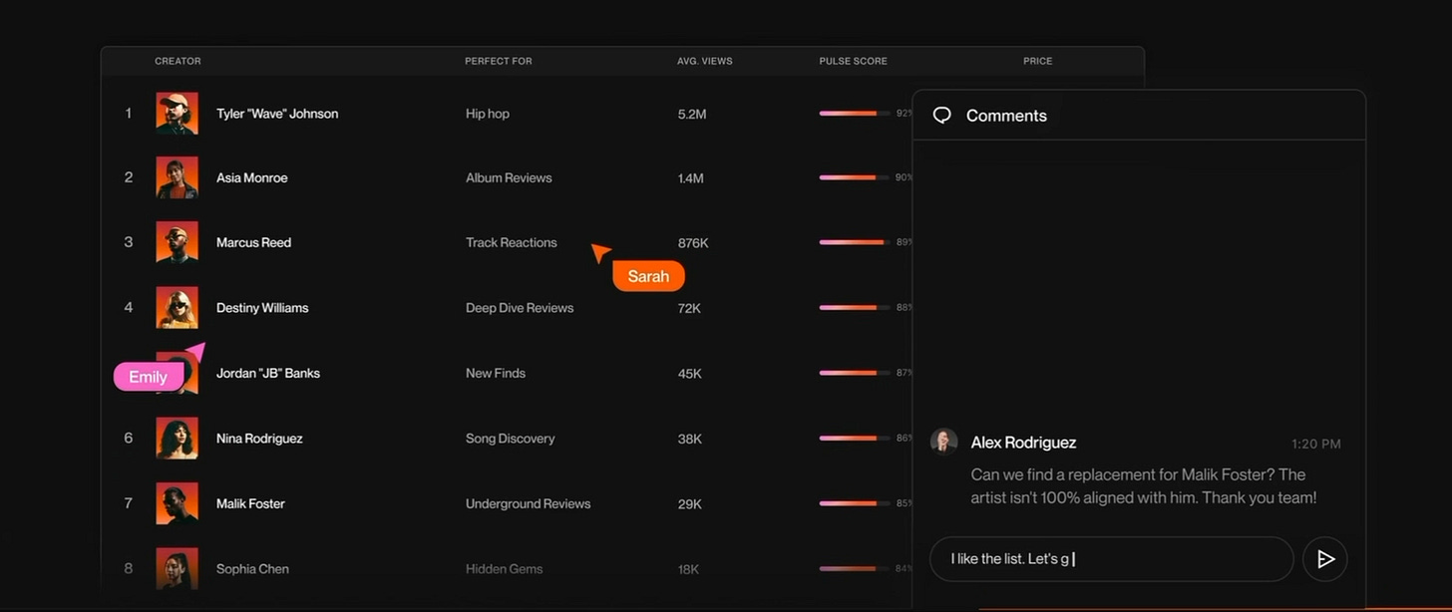This screenshot has height=612, width=1452.
Task: Sort by the Pulse Score column header
Action: pyautogui.click(x=853, y=61)
